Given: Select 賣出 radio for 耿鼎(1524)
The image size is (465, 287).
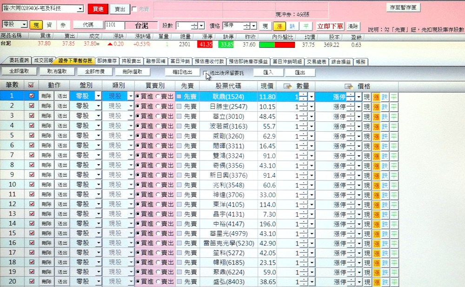Looking at the screenshot, I should (158, 96).
